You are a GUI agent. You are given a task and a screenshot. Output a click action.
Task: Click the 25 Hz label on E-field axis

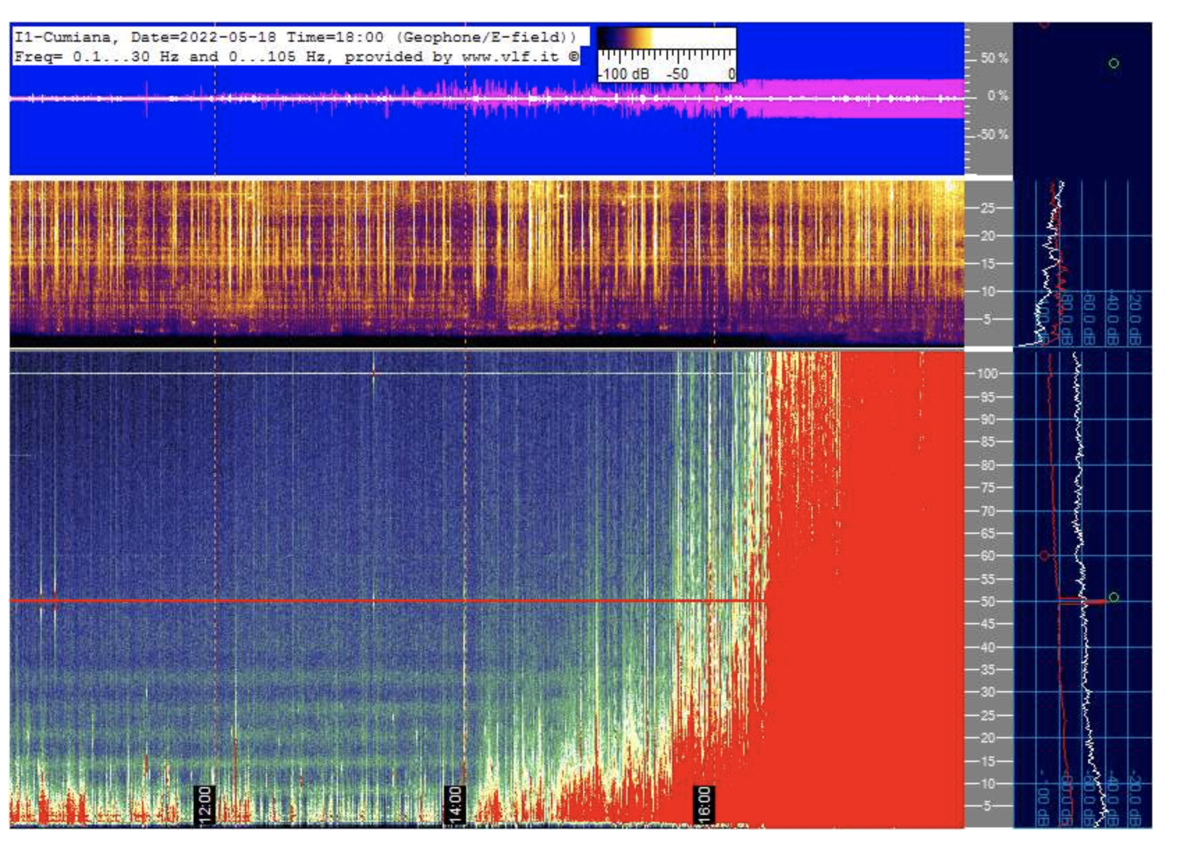click(988, 715)
